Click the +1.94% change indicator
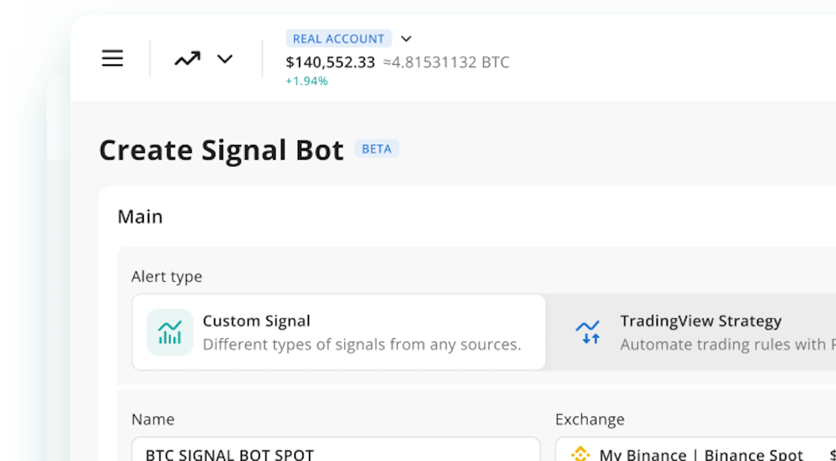 point(307,81)
